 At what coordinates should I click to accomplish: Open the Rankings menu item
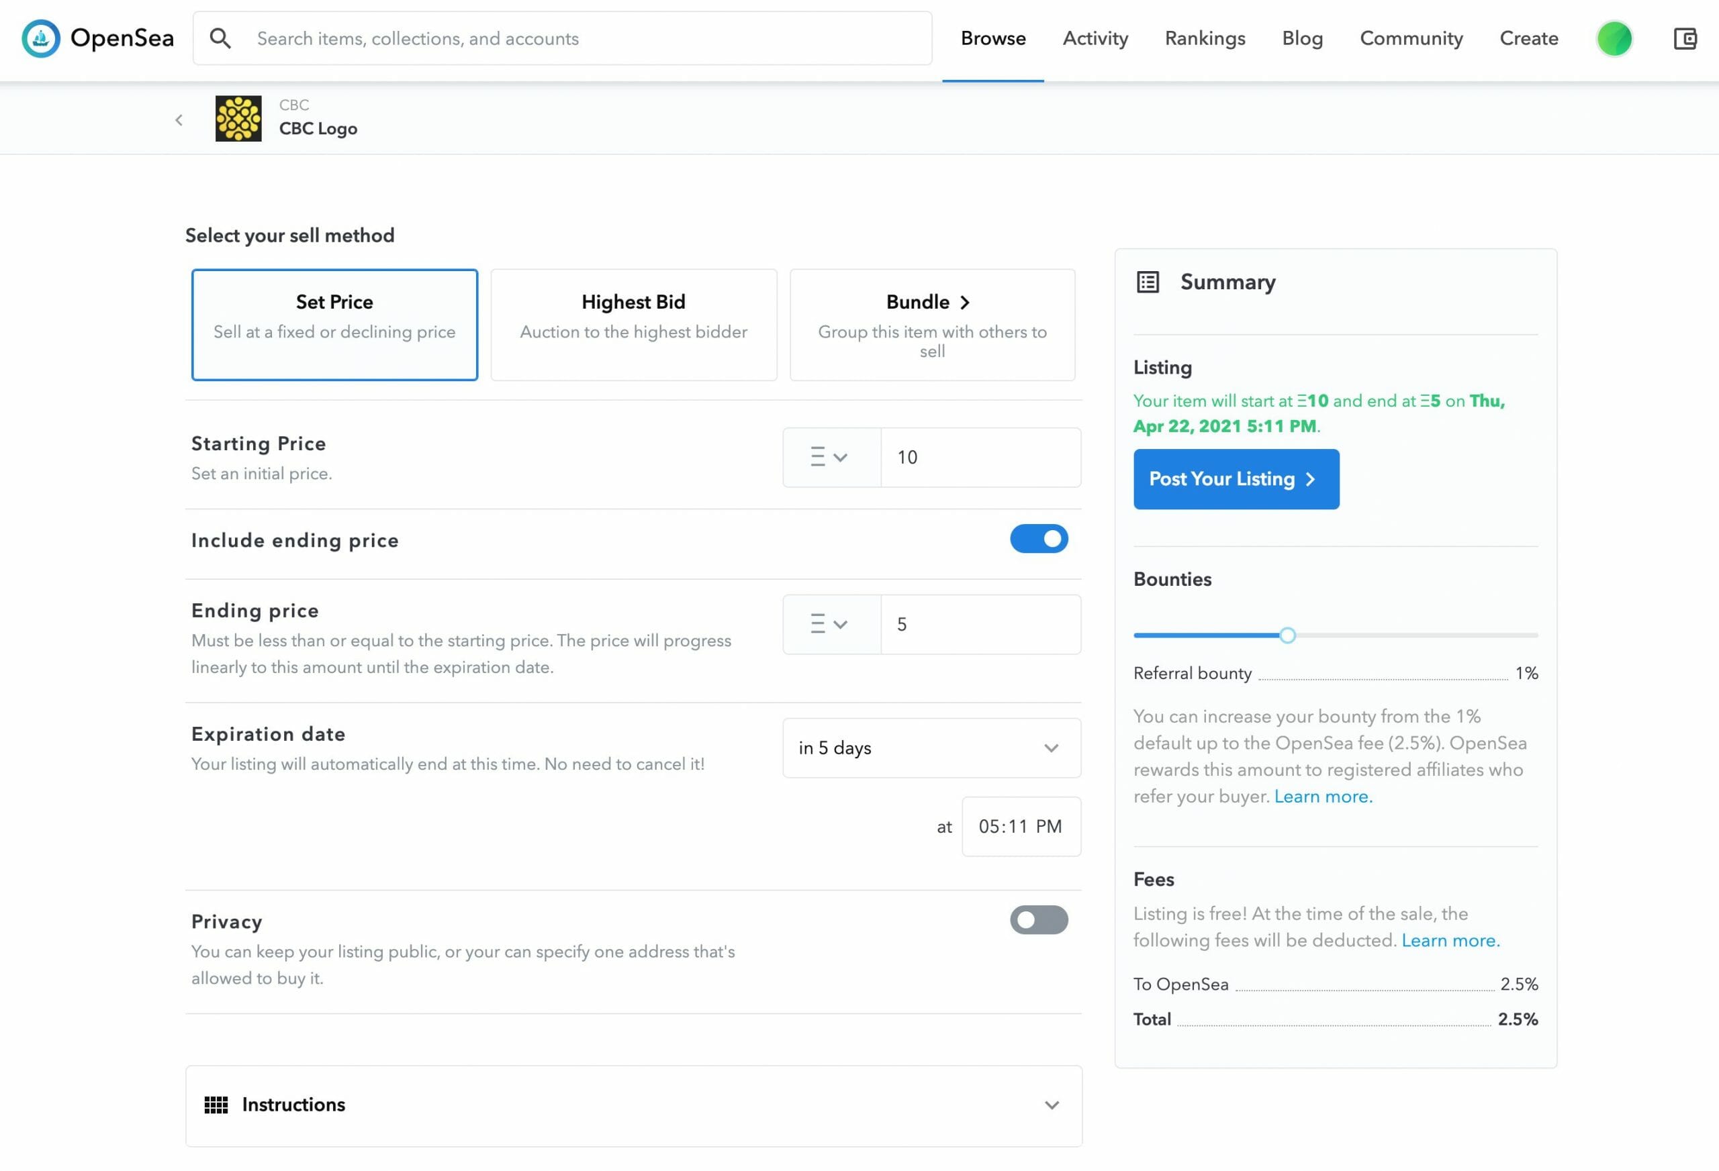(1205, 38)
